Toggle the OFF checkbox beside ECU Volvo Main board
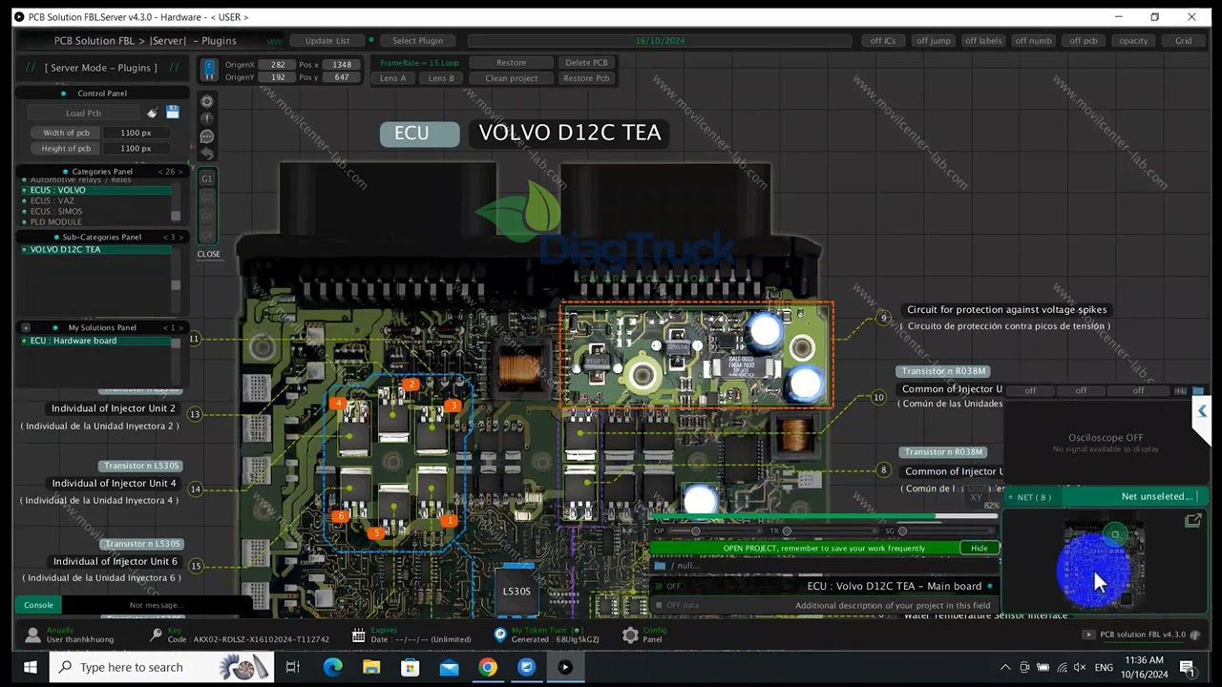This screenshot has width=1222, height=687. (659, 586)
